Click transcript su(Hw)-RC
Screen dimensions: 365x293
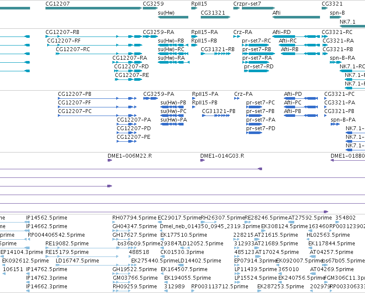(x=173, y=54)
